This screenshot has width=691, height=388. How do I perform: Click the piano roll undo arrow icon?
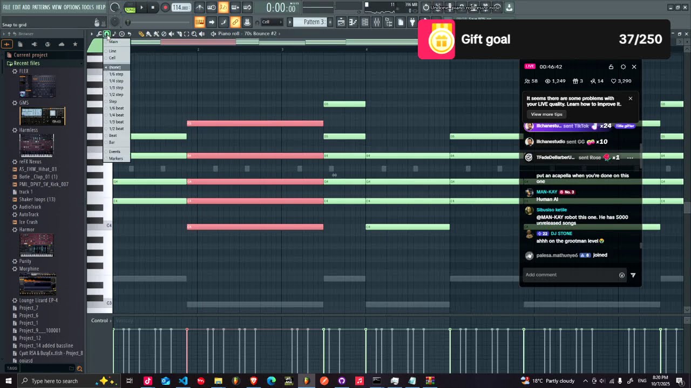129,34
